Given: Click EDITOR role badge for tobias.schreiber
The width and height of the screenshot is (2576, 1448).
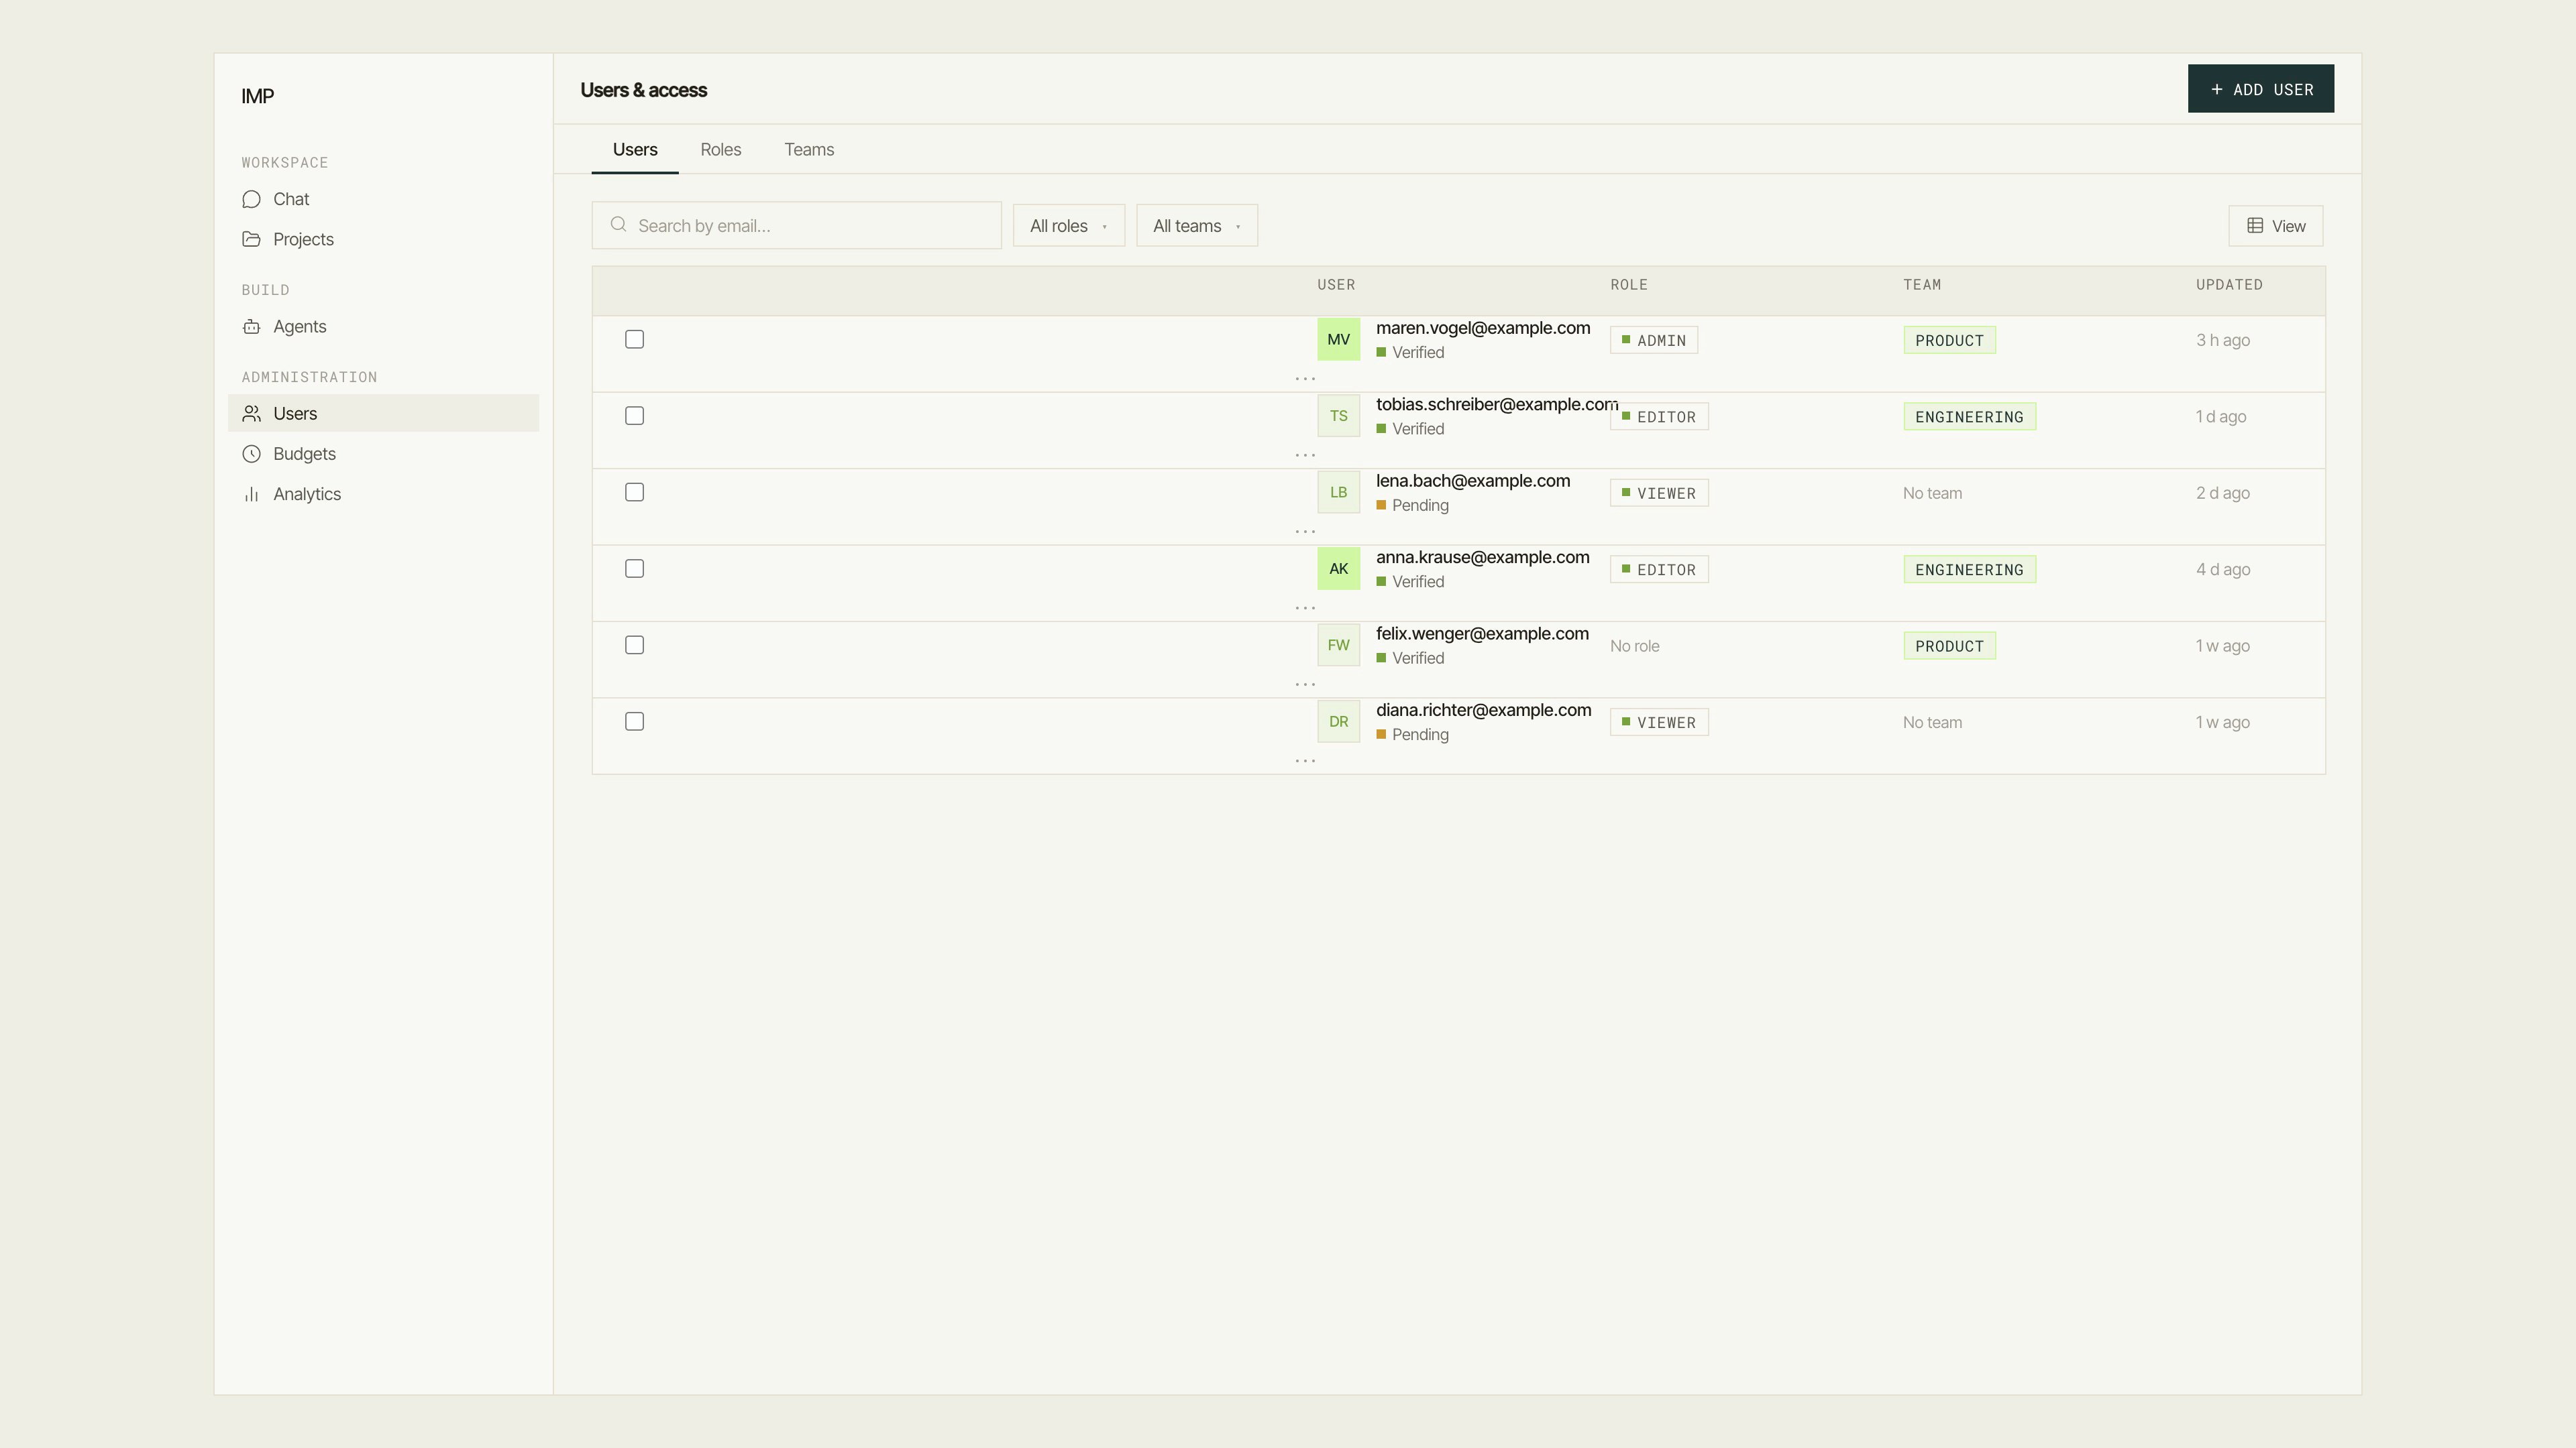Looking at the screenshot, I should click(x=1659, y=417).
